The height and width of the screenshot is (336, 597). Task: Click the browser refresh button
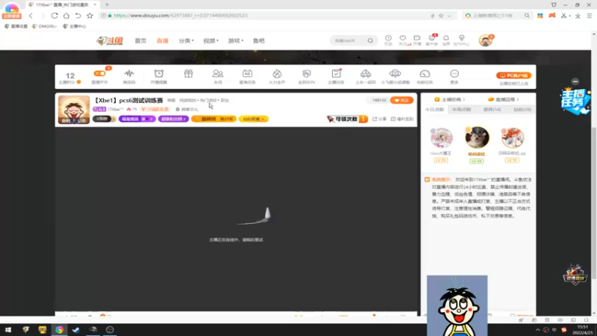coord(54,16)
